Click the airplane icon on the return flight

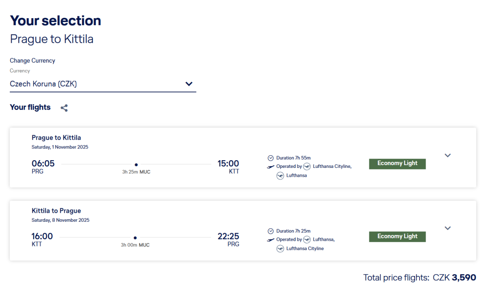[271, 240]
